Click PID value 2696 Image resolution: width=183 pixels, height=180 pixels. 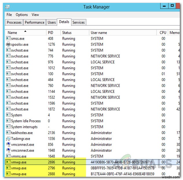[51, 162]
